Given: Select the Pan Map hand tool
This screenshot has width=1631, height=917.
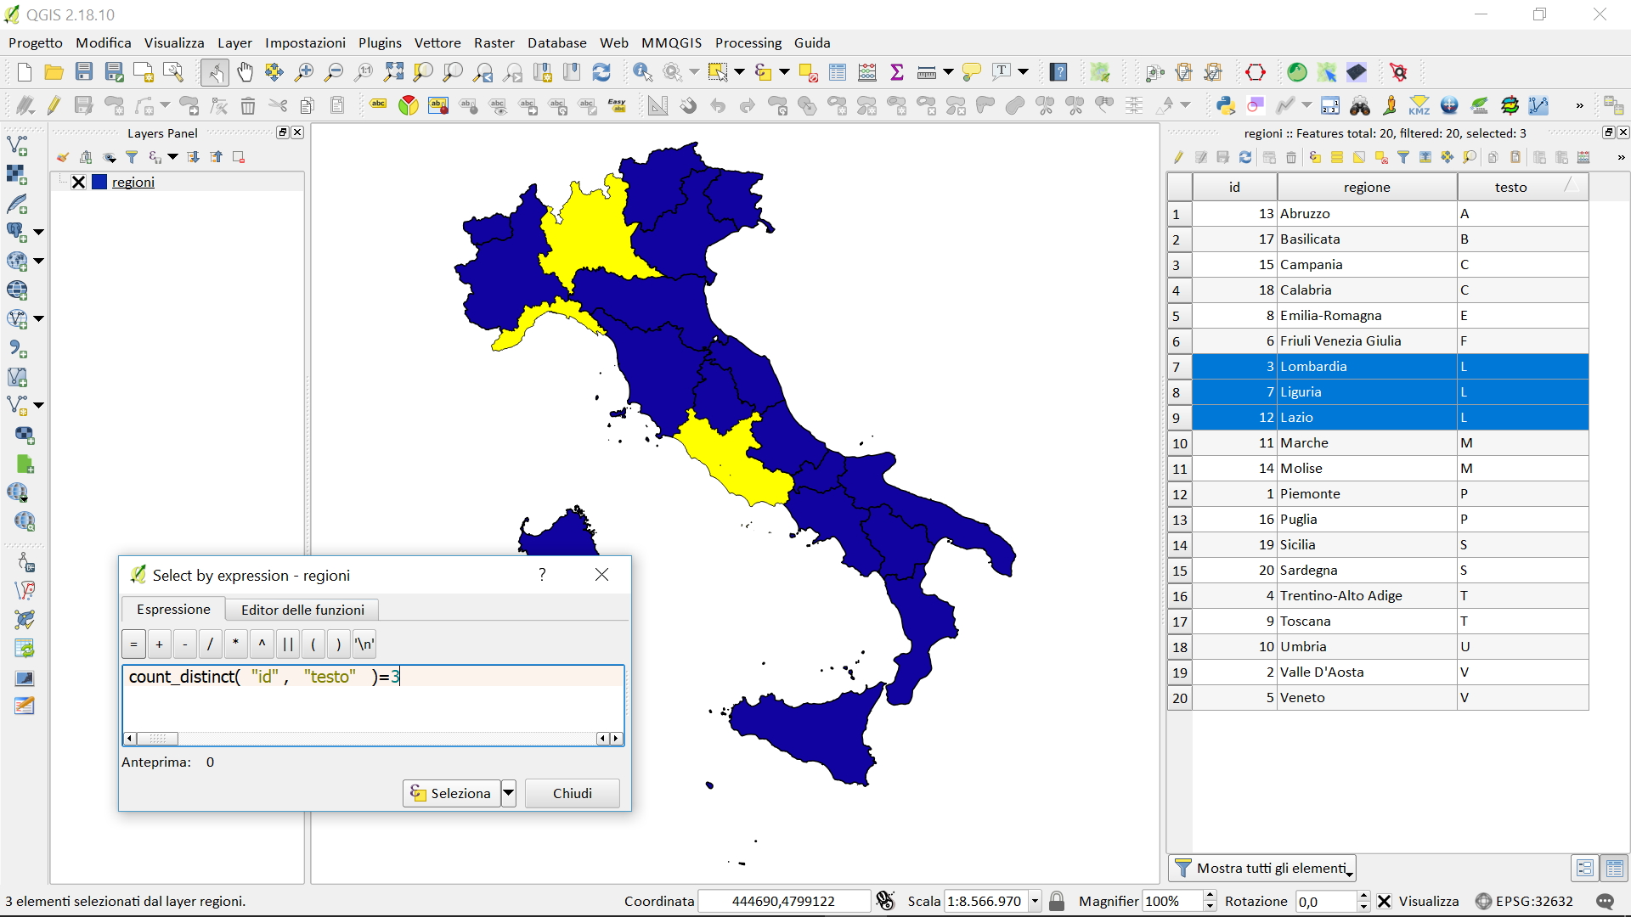Looking at the screenshot, I should 245,73.
